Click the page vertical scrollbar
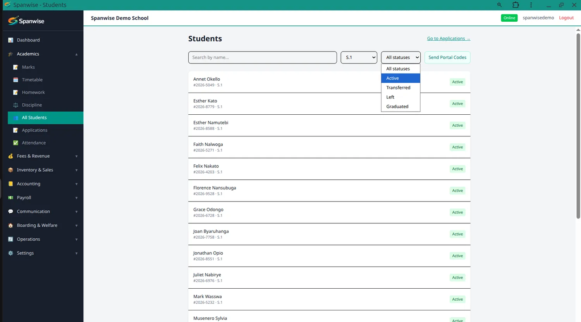 (578, 126)
